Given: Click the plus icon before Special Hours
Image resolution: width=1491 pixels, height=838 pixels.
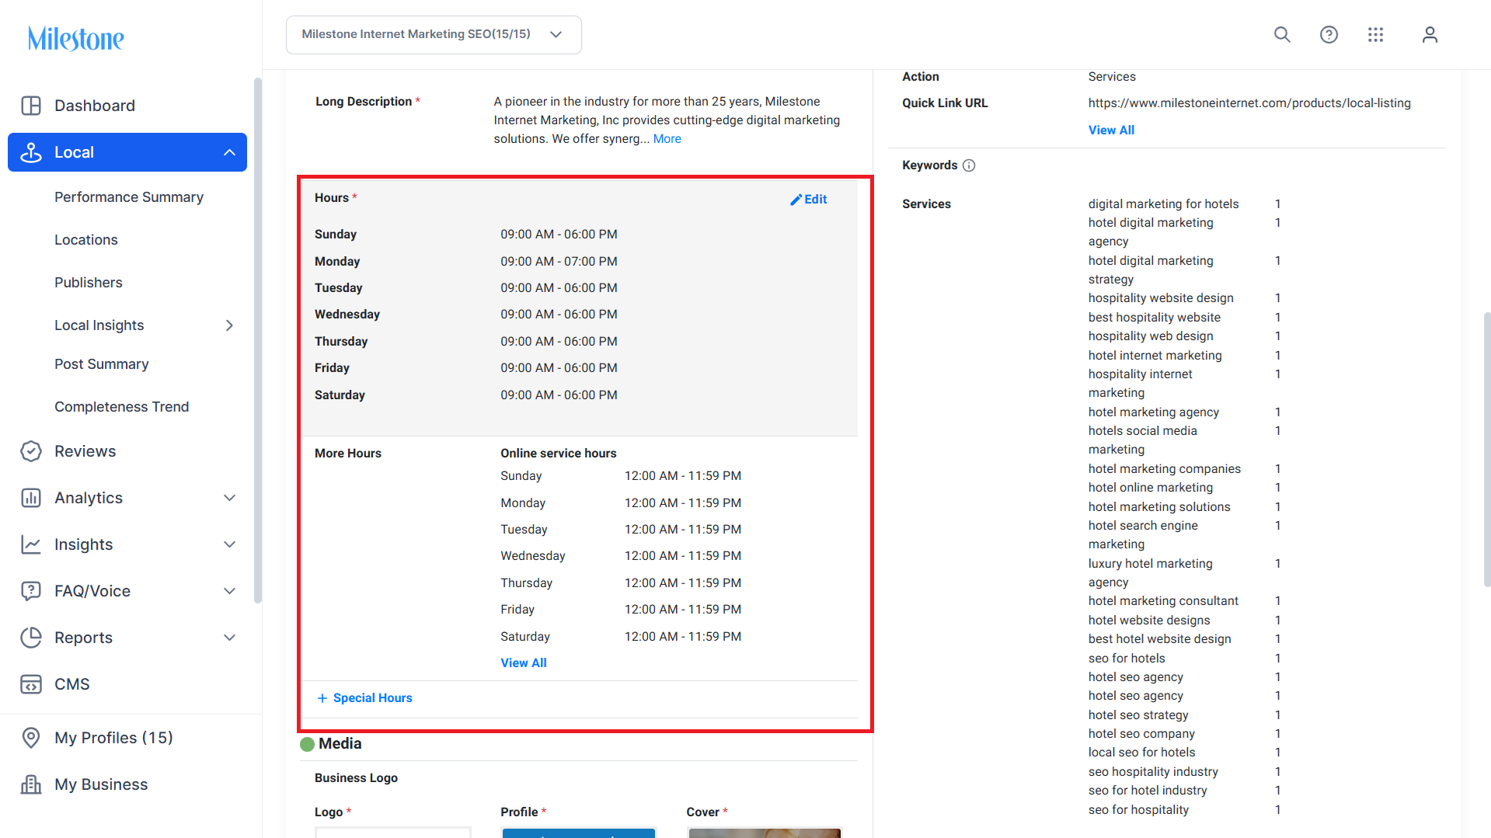Looking at the screenshot, I should tap(322, 698).
